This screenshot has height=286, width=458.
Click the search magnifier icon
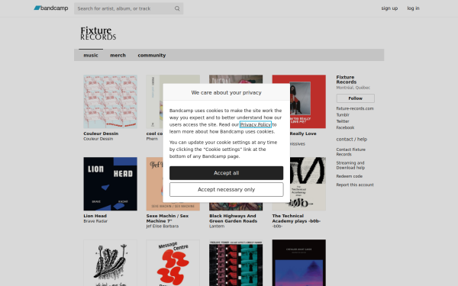(x=177, y=8)
